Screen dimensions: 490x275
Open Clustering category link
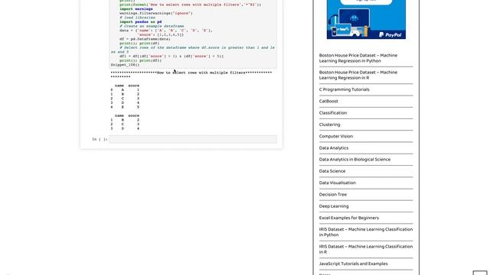coord(329,125)
